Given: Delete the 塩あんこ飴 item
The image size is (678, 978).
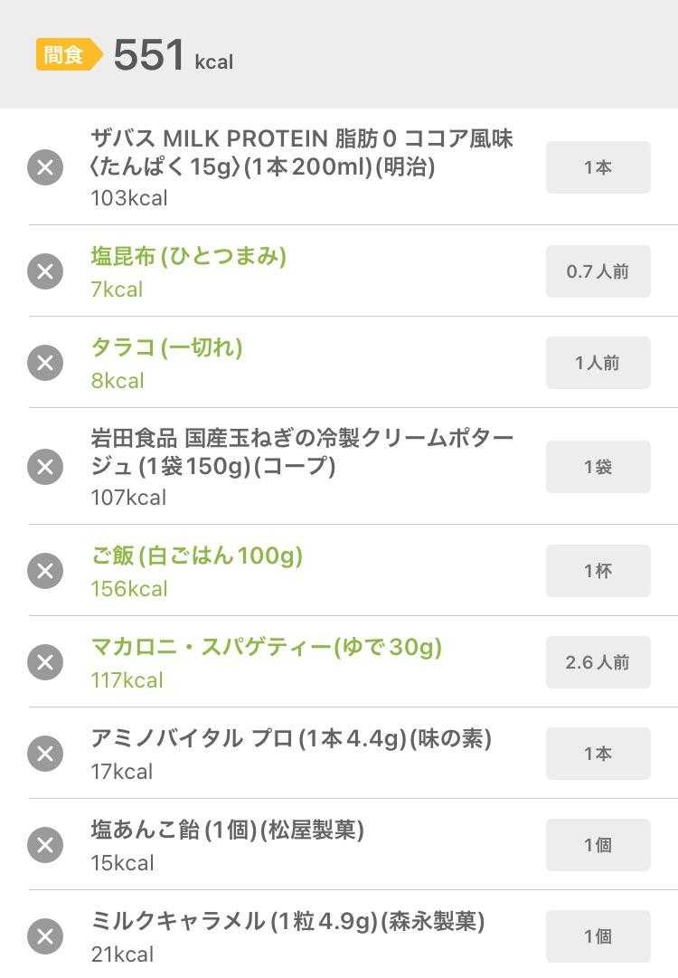Looking at the screenshot, I should coord(45,845).
